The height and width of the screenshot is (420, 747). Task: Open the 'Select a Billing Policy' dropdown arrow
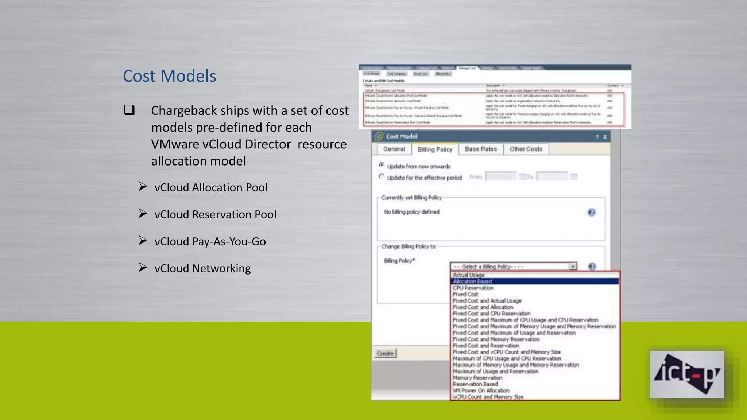[573, 267]
